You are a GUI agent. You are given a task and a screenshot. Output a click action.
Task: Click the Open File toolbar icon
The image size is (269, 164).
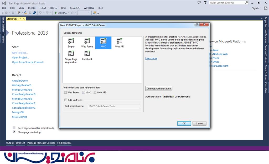tap(26, 13)
